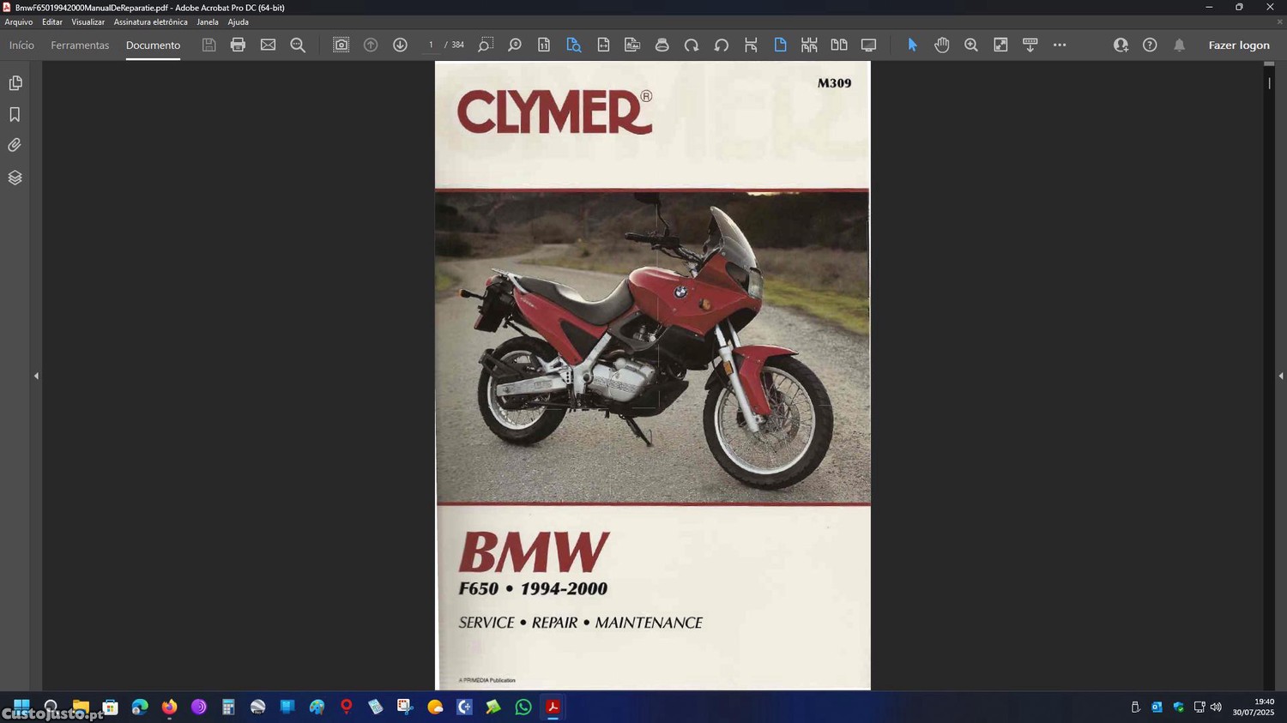Screen dimensions: 1287x723
Task: Click the page number input field
Action: coord(431,45)
